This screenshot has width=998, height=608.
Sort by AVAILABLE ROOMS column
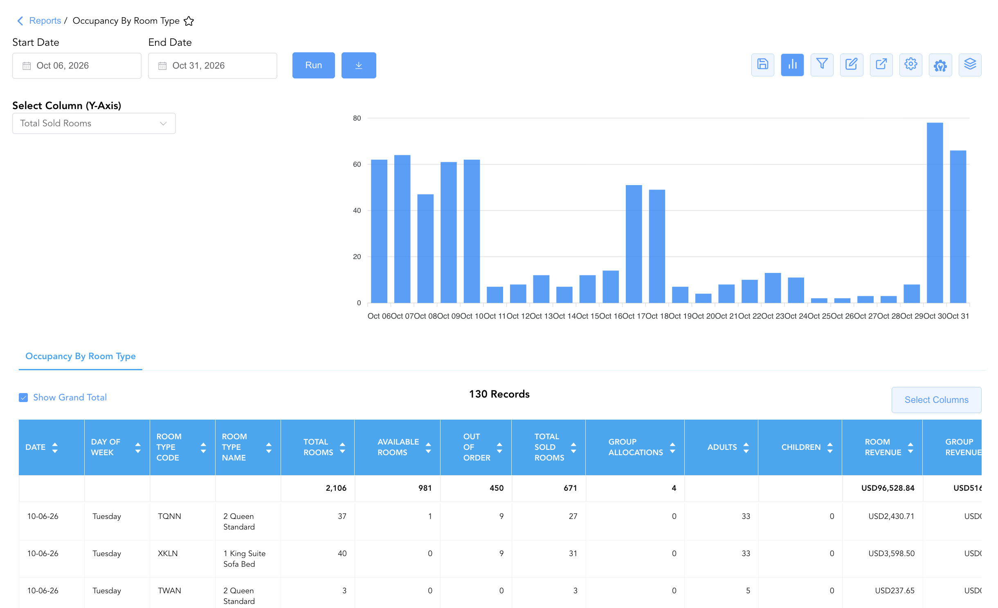[x=428, y=447]
